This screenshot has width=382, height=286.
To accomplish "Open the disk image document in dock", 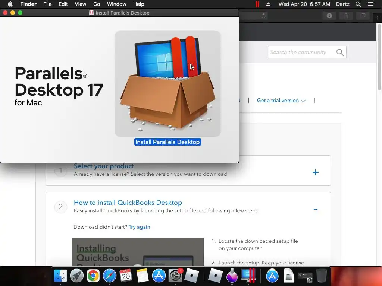I will pyautogui.click(x=288, y=276).
